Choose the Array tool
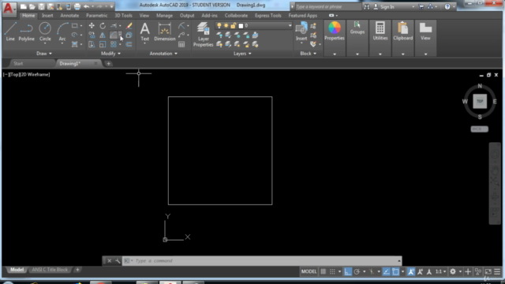 click(114, 44)
